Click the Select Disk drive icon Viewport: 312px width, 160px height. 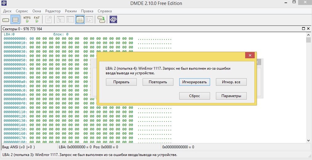coord(6,20)
